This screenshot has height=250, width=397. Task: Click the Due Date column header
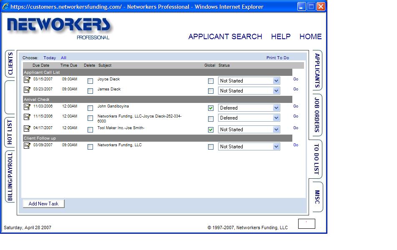coord(41,65)
